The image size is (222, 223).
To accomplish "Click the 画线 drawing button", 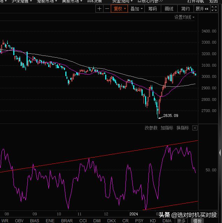I will [x=169, y=9].
